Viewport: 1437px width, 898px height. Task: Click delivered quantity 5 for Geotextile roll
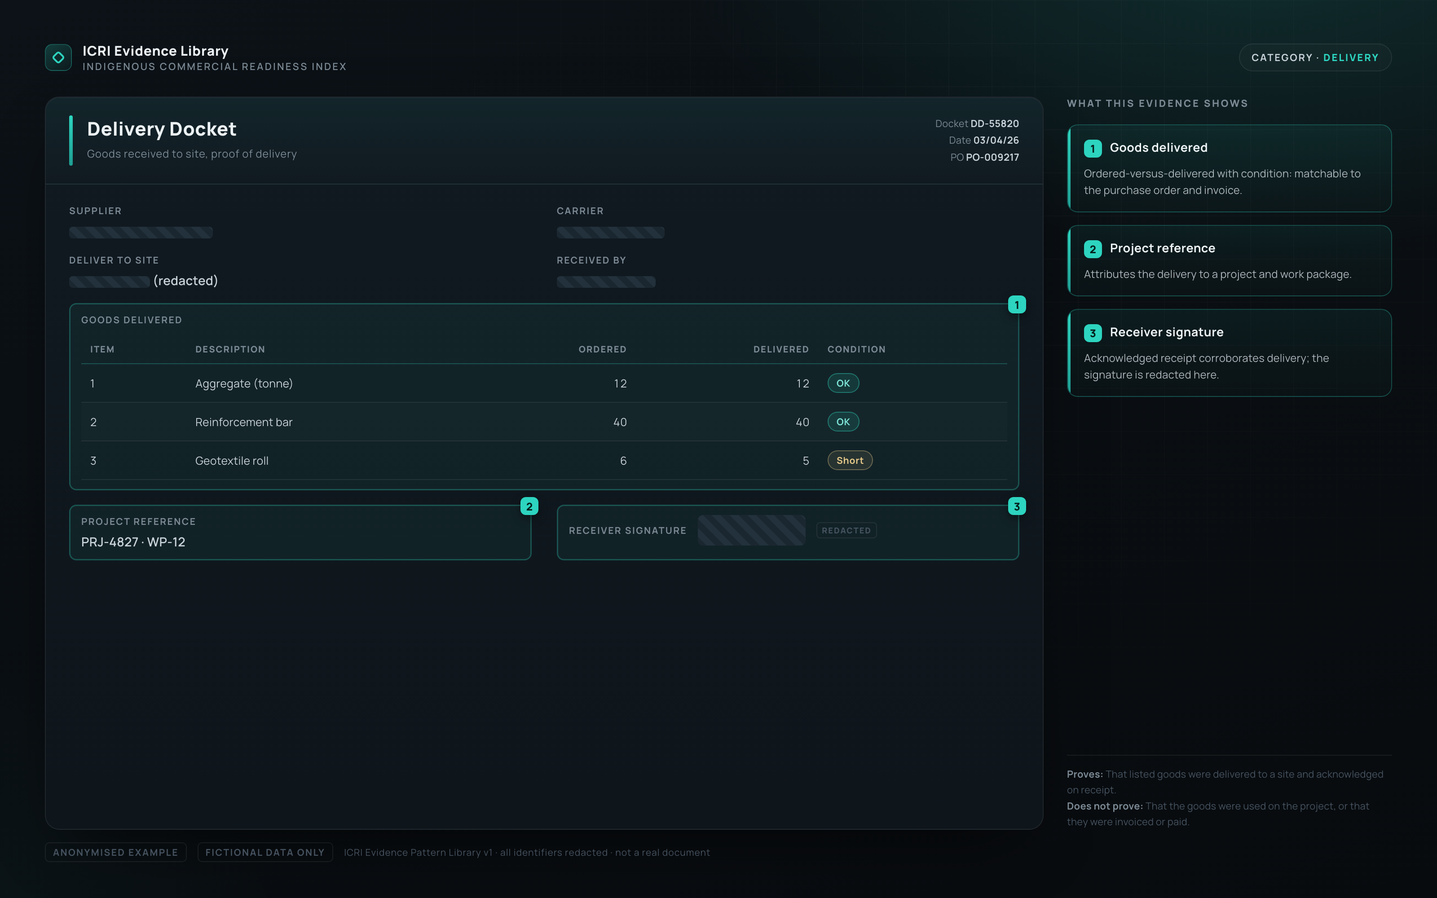[x=805, y=461]
